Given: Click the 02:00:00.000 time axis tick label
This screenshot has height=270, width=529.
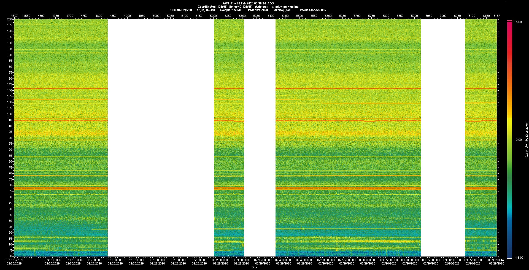Looking at the screenshot, I should click(x=115, y=260).
